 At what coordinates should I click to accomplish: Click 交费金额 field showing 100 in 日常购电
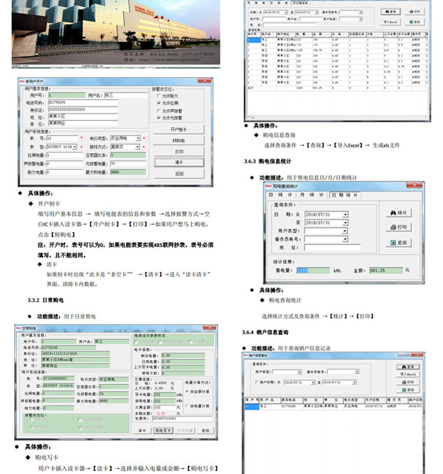pyautogui.click(x=164, y=407)
